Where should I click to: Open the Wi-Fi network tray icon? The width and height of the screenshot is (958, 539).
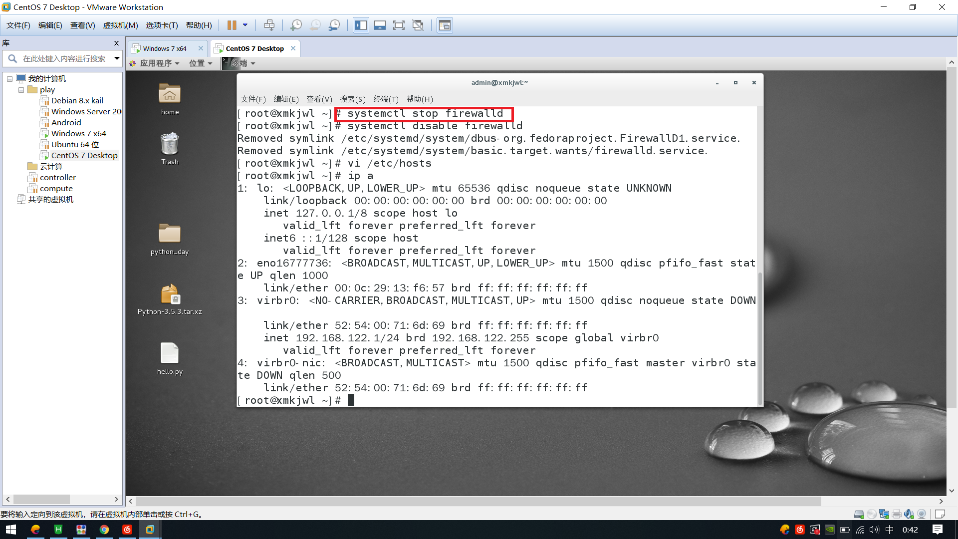860,530
